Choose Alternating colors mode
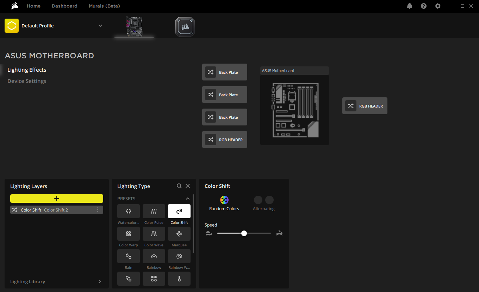Image resolution: width=479 pixels, height=292 pixels. (x=264, y=204)
